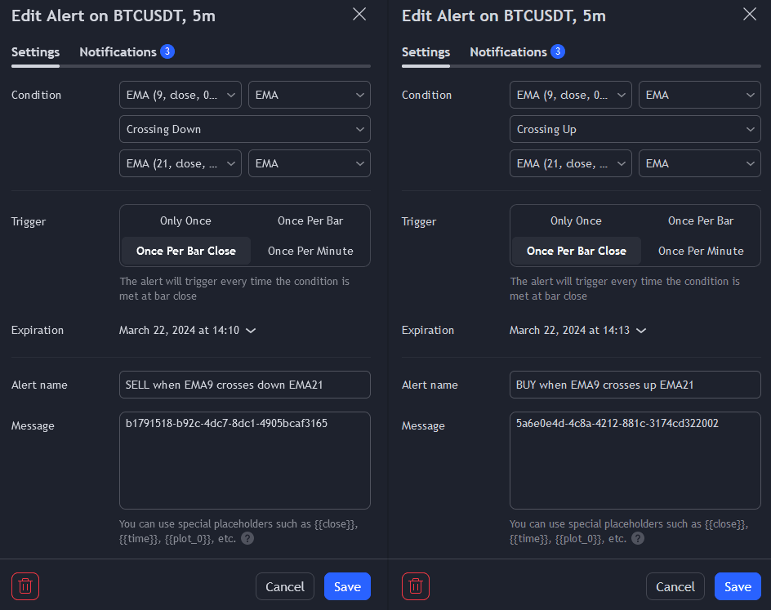Image resolution: width=771 pixels, height=610 pixels.
Task: Click notifications count badge in BUY alert dialog
Action: [558, 51]
